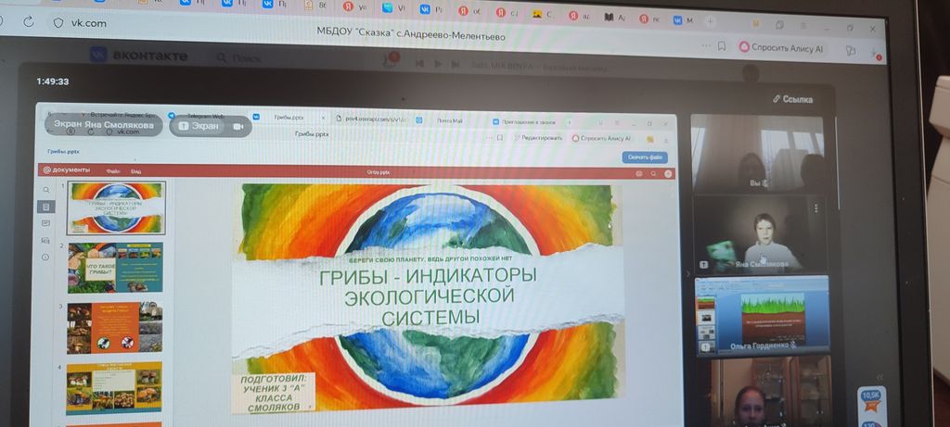950x427 pixels.
Task: Click the comments icon in document sidebar
Action: pyautogui.click(x=46, y=223)
